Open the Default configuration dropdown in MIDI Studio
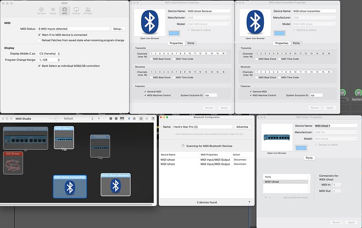 (x=79, y=119)
